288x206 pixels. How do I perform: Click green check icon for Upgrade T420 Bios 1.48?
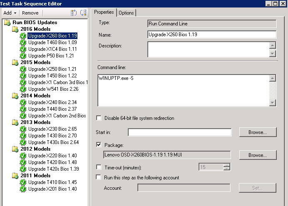pos(23,162)
